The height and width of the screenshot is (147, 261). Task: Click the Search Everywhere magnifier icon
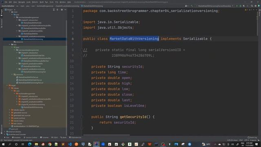[252, 6]
